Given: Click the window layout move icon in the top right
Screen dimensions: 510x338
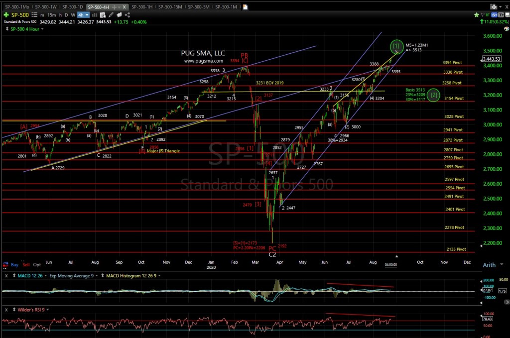Looking at the screenshot, I should point(494,6).
